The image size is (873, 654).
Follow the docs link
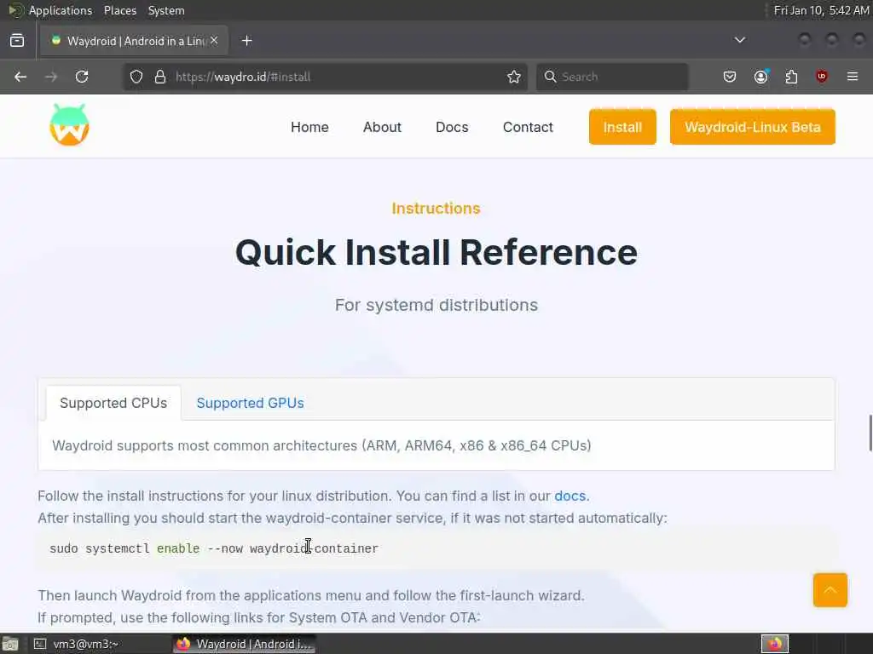[x=569, y=496]
